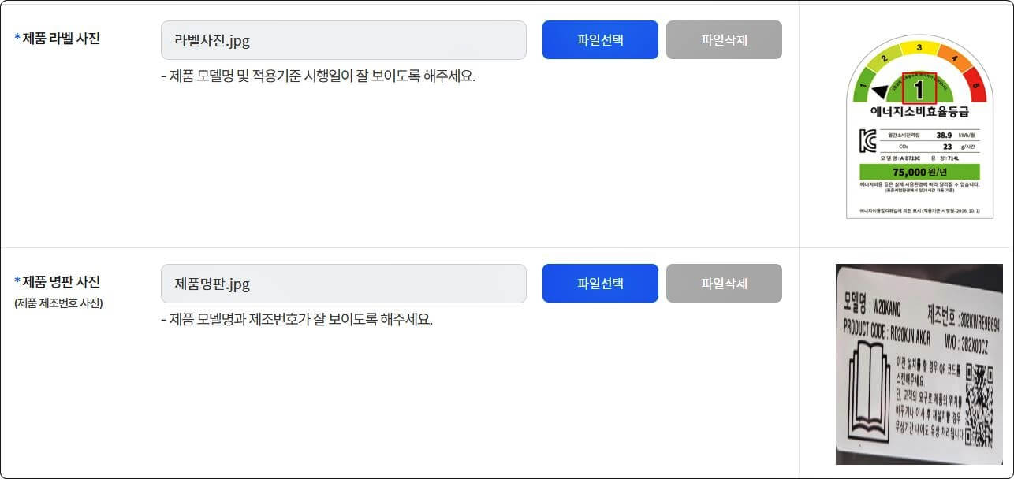
Task: Click the 에너지소비효율등급 heading on the label
Action: pyautogui.click(x=919, y=111)
